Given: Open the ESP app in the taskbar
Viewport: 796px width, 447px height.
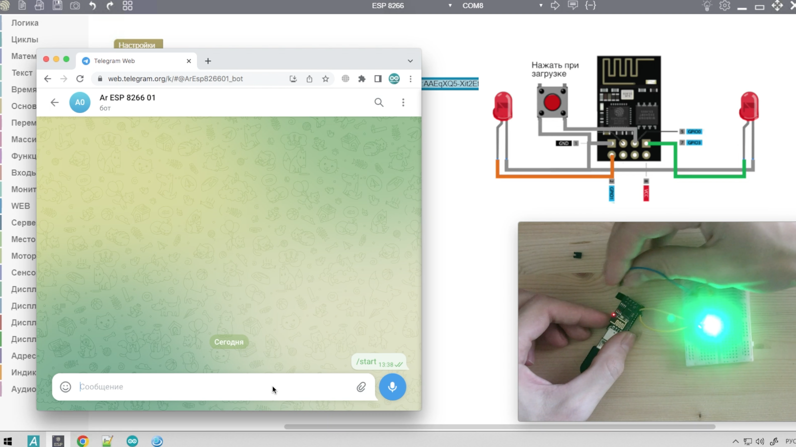Looking at the screenshot, I should pyautogui.click(x=58, y=441).
